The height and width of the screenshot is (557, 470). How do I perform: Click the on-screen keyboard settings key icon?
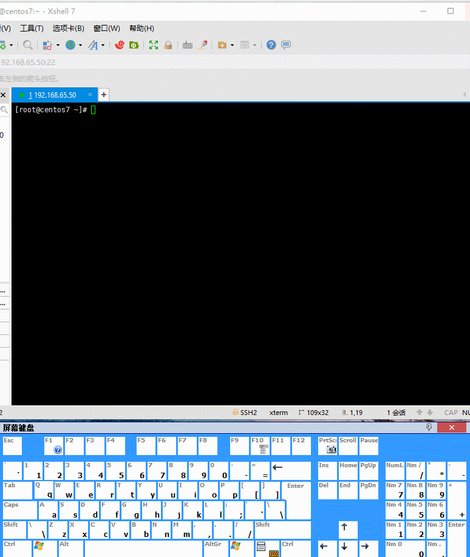pos(274,553)
